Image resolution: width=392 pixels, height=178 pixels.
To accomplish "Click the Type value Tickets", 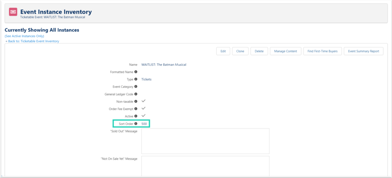I will coord(146,79).
